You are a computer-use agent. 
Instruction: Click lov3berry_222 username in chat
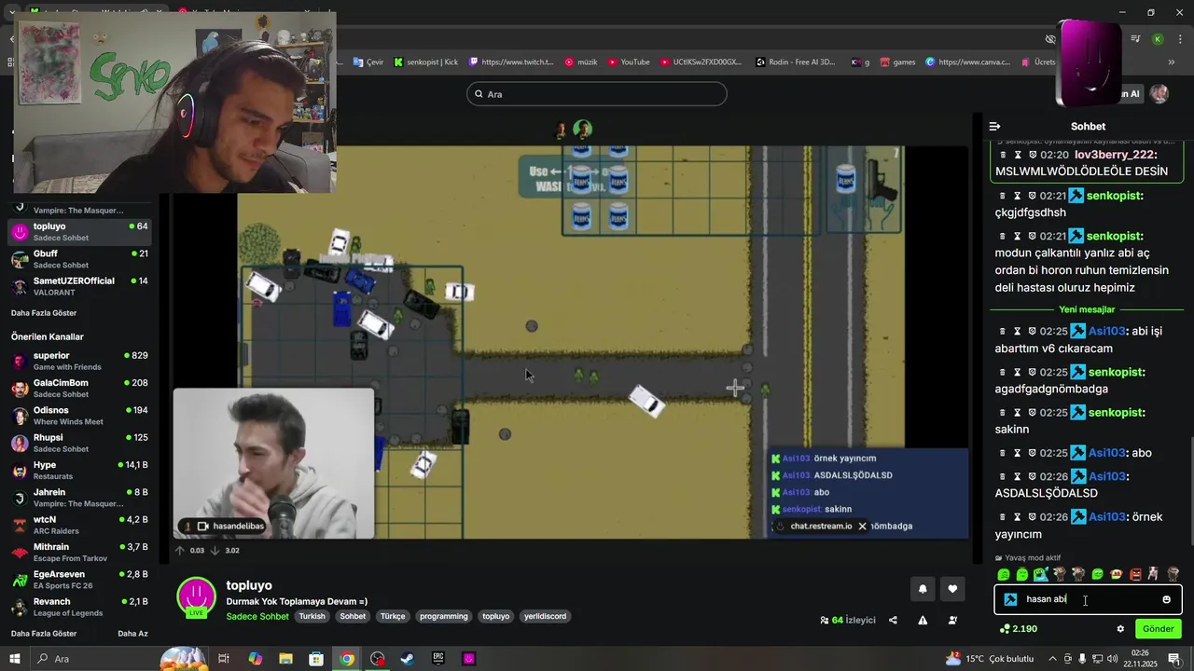[x=1116, y=155]
